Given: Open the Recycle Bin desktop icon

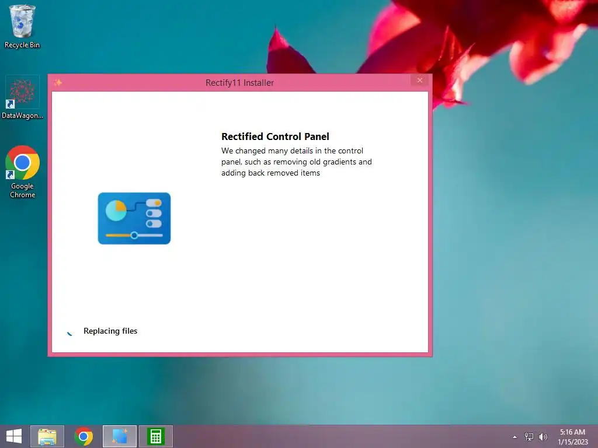Looking at the screenshot, I should point(22,27).
